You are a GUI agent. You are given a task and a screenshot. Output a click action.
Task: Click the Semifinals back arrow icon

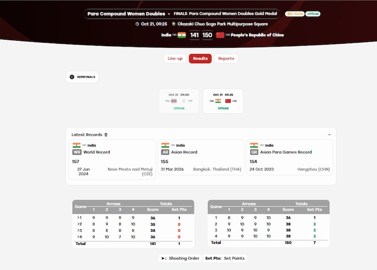(x=72, y=77)
